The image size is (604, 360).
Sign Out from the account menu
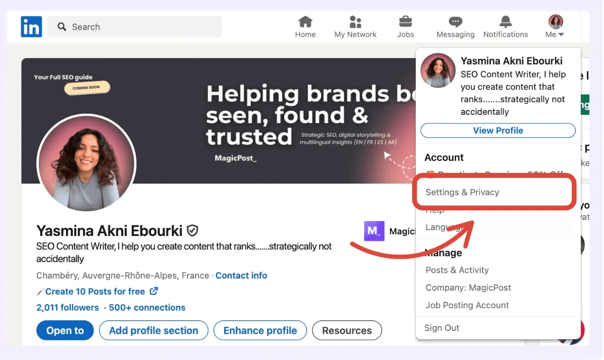(441, 328)
